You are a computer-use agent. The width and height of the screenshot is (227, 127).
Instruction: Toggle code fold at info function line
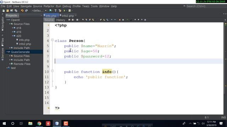(52, 71)
